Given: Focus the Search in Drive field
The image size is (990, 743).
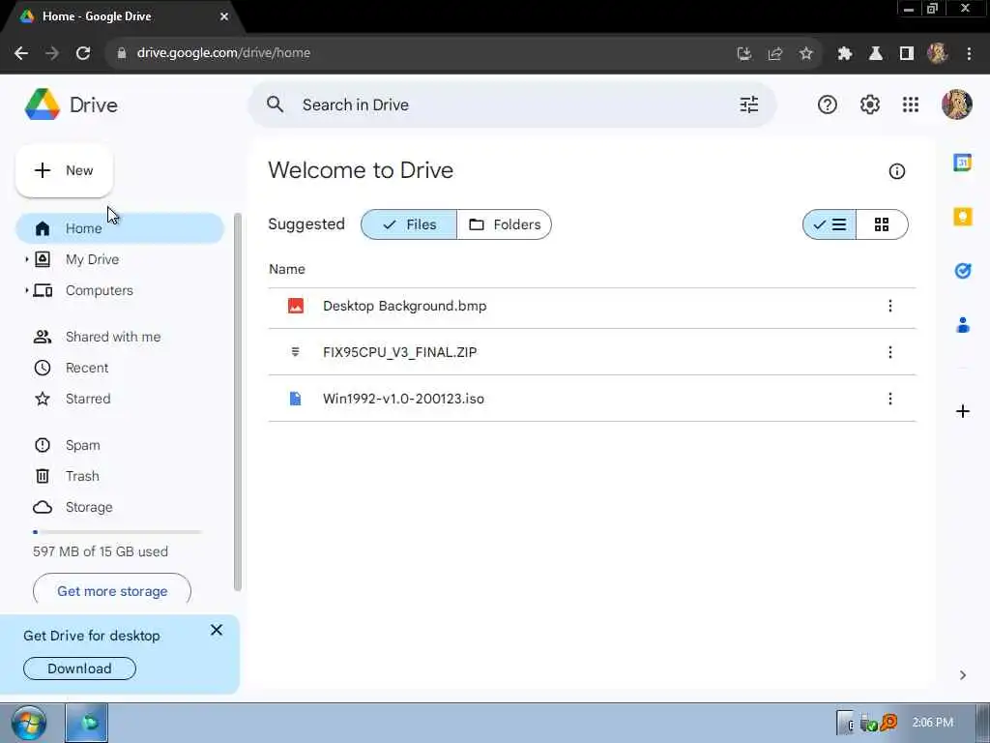Looking at the screenshot, I should click(511, 104).
